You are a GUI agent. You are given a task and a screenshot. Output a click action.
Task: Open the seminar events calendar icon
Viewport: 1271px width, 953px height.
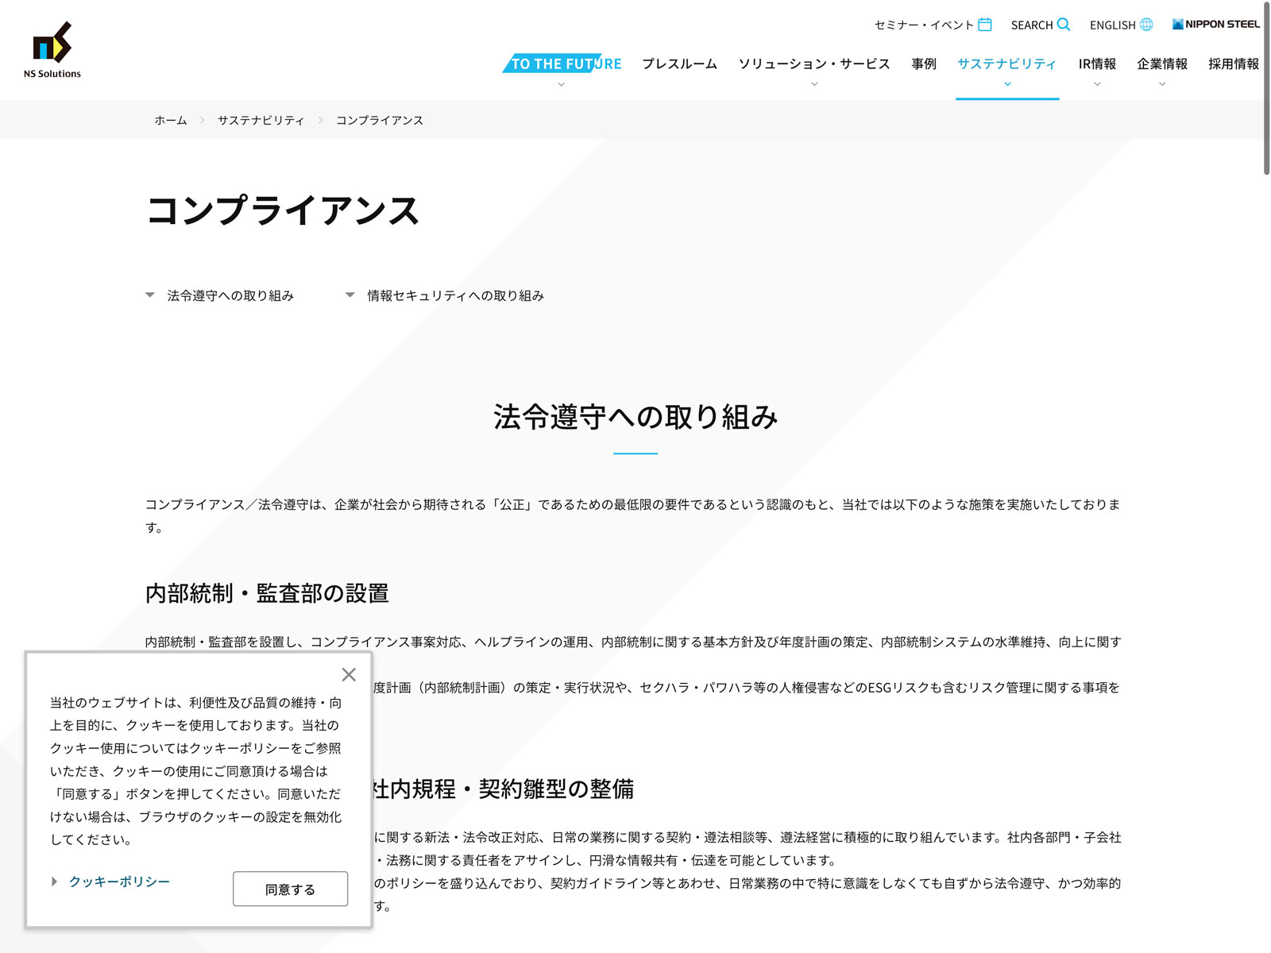point(985,25)
